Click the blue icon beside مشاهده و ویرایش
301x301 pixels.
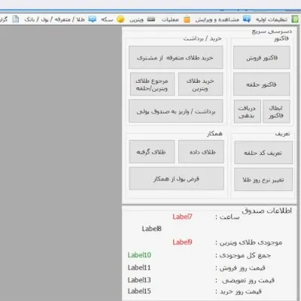(247, 19)
